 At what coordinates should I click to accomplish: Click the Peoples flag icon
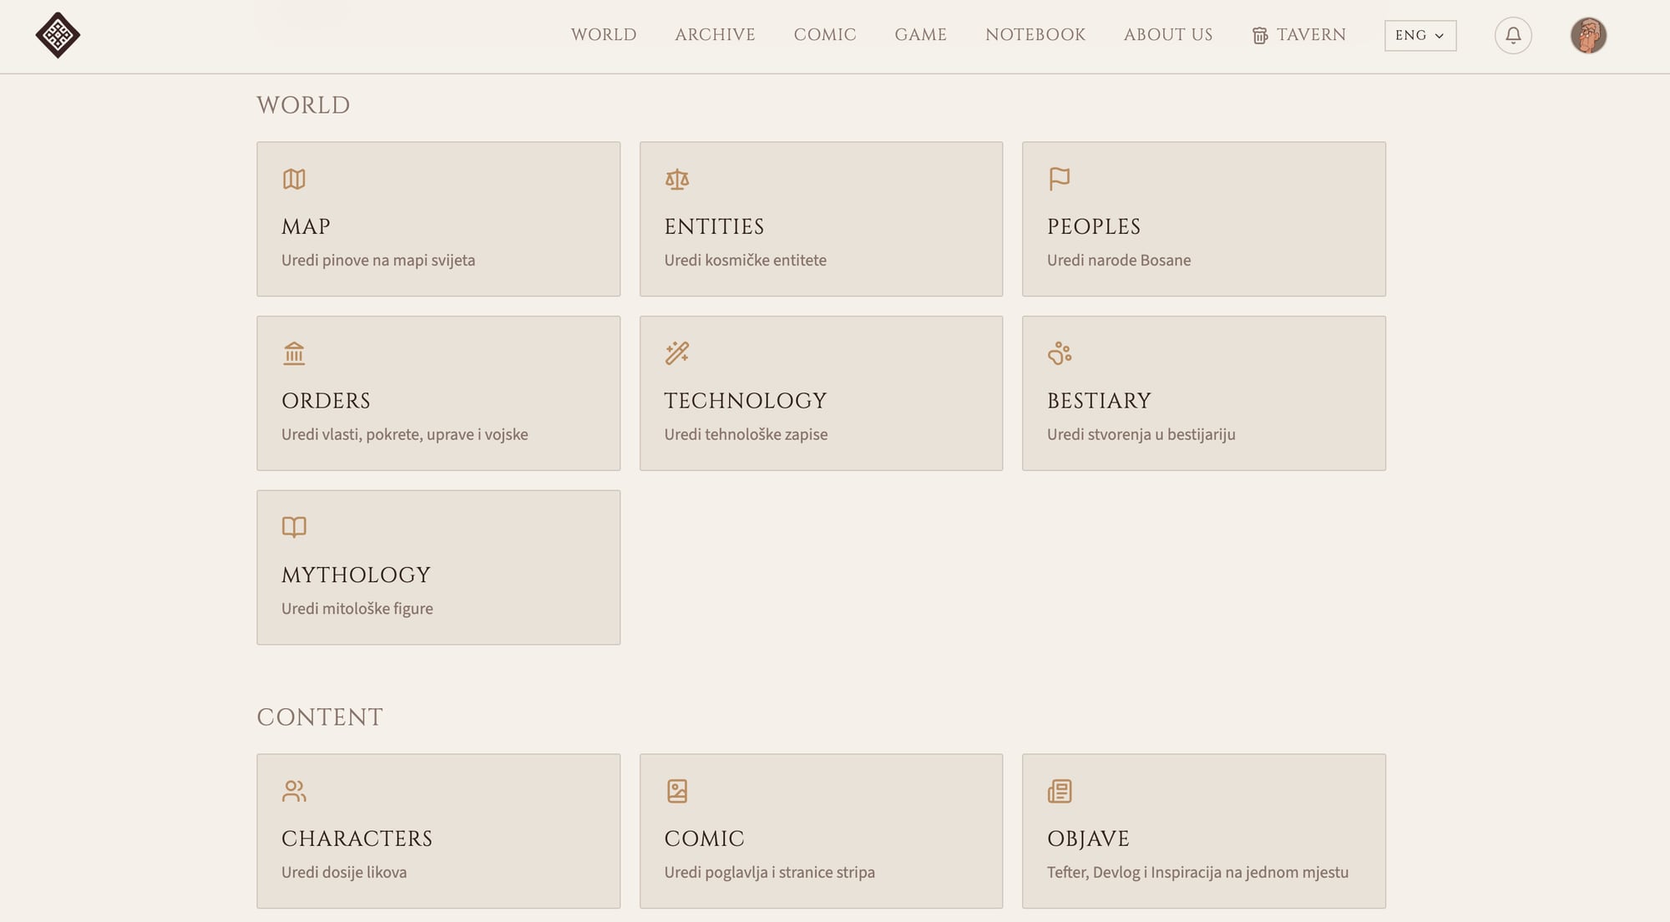(x=1060, y=179)
